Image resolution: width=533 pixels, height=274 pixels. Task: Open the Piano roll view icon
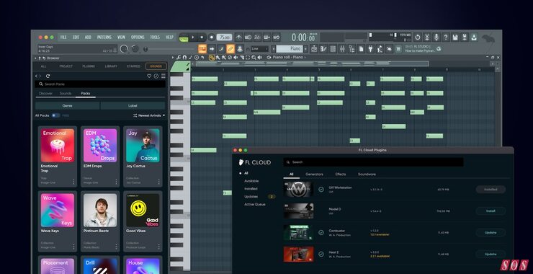323,49
